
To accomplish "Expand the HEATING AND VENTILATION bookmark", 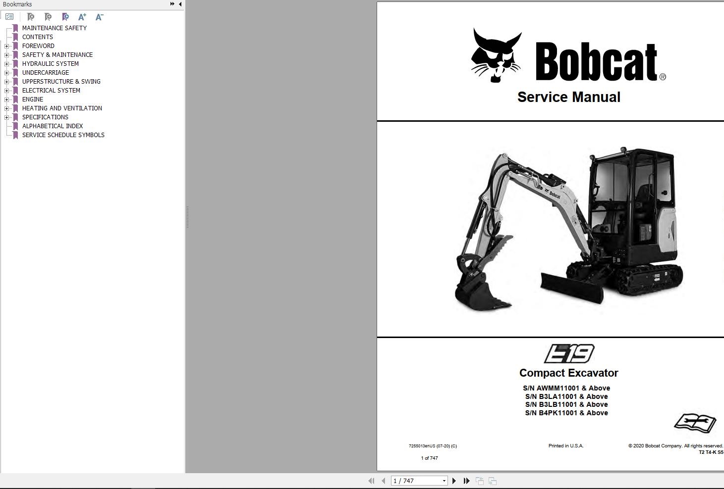I will click(6, 108).
